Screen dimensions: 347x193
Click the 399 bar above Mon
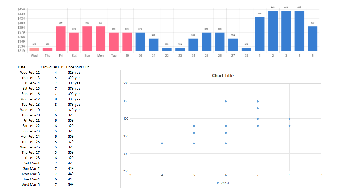[100, 39]
